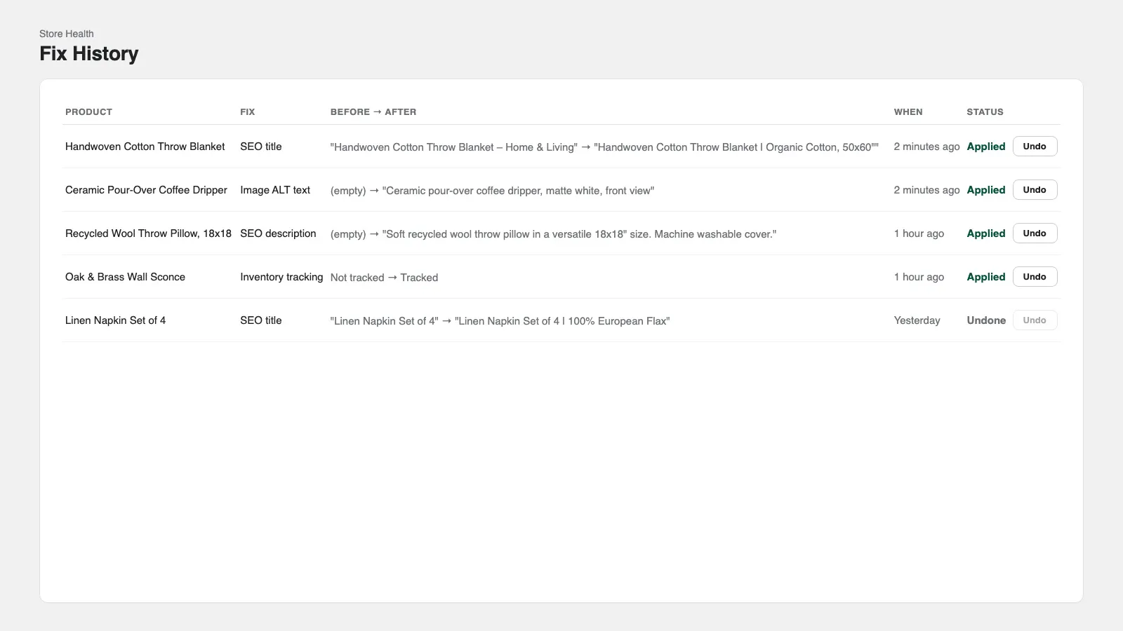Click the SEO description fix cell
The width and height of the screenshot is (1123, 631).
(278, 233)
